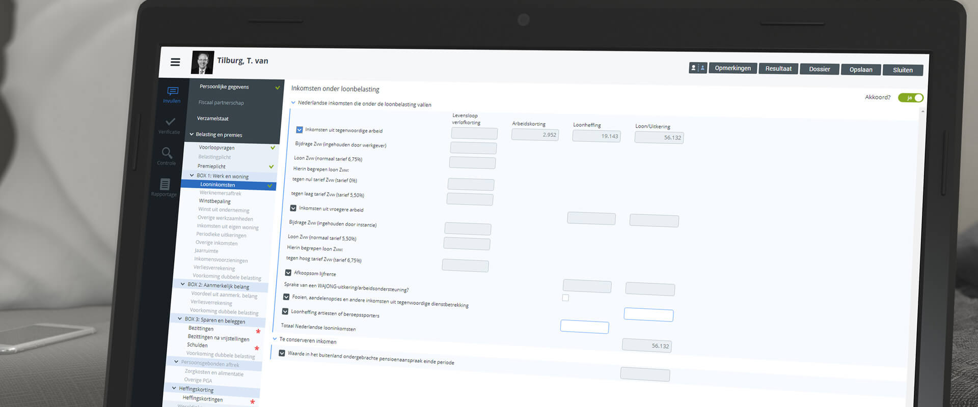Collapse the Belasting en premies section
Viewport: 978px width, 407px height.
click(x=192, y=134)
